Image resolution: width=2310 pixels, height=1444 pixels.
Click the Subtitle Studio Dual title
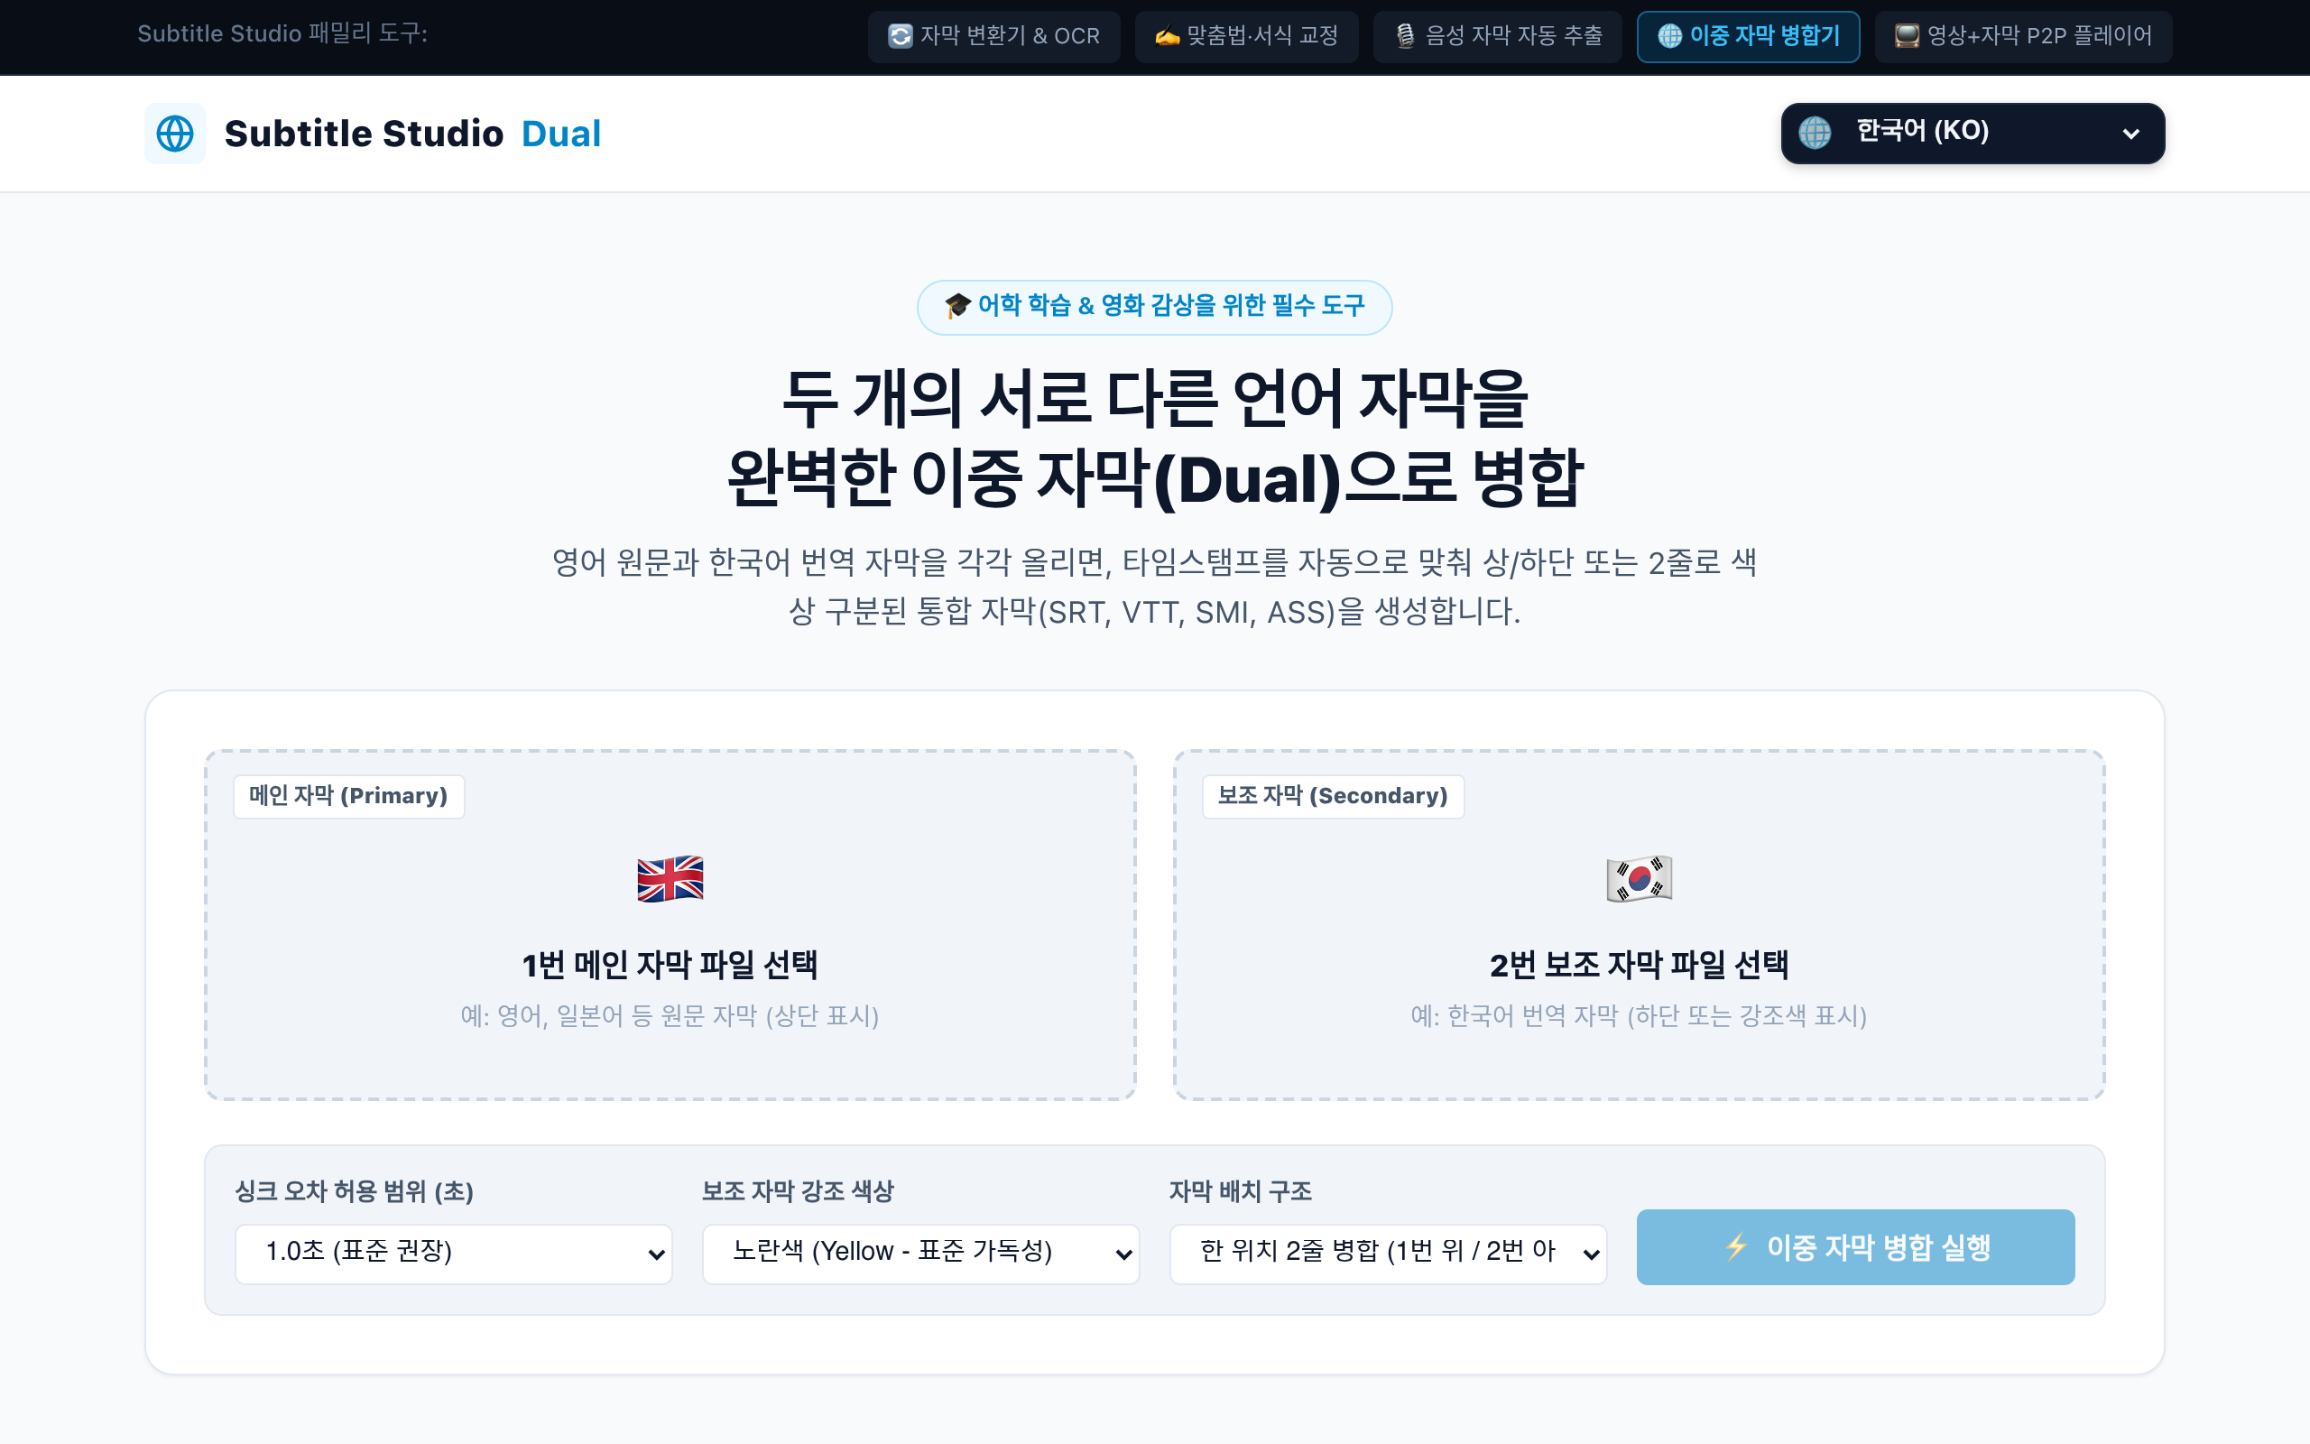coord(412,134)
